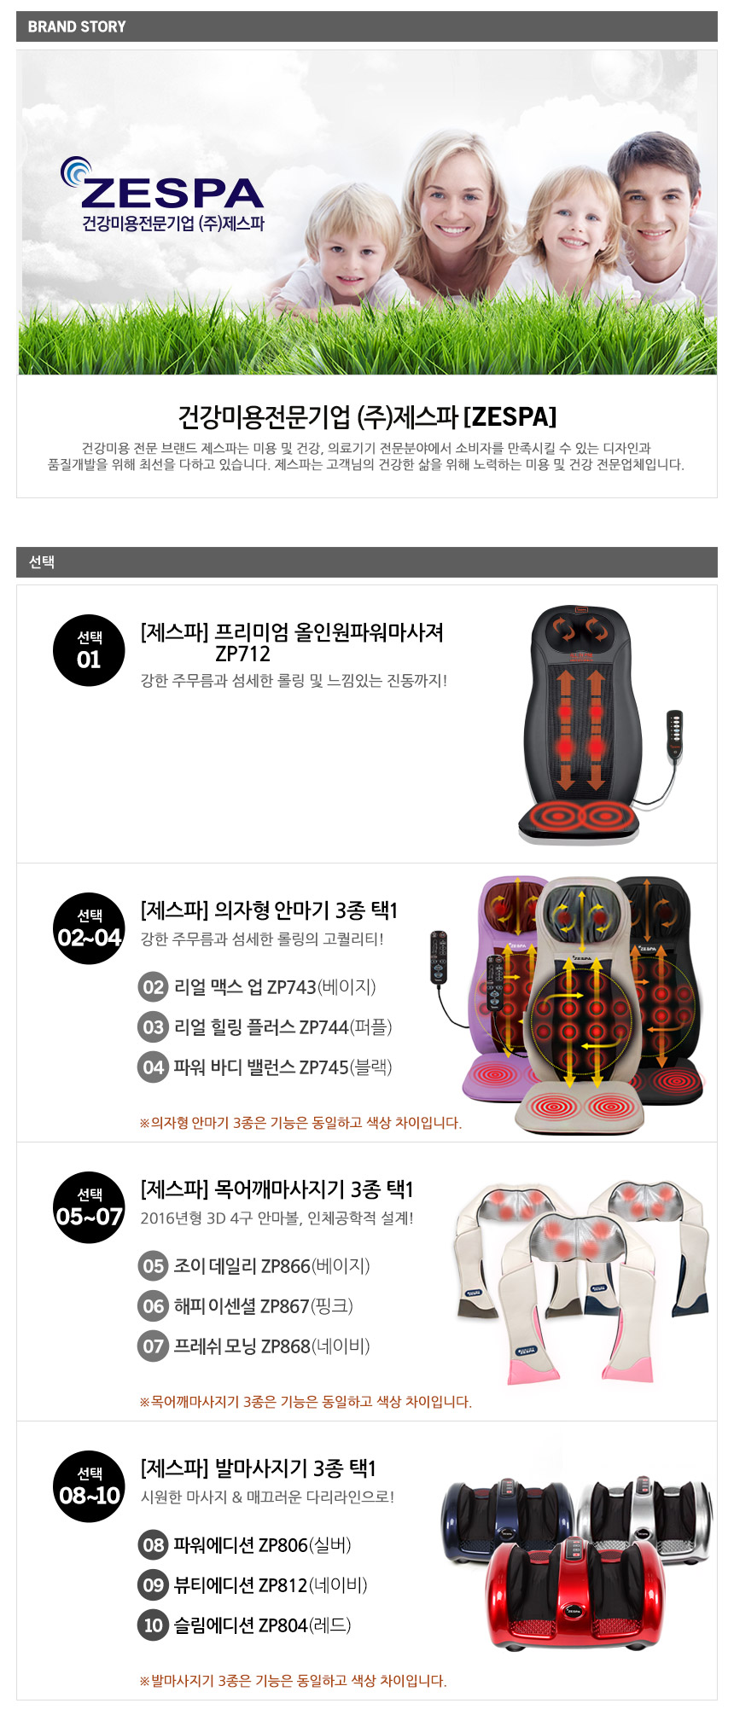Click the number 06 gray badge

pos(153,1306)
